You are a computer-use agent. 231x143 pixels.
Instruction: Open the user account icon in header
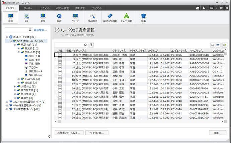point(205,8)
